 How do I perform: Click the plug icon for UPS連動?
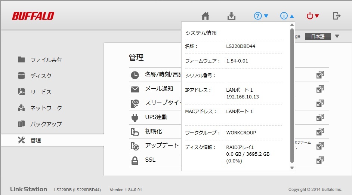click(x=135, y=118)
